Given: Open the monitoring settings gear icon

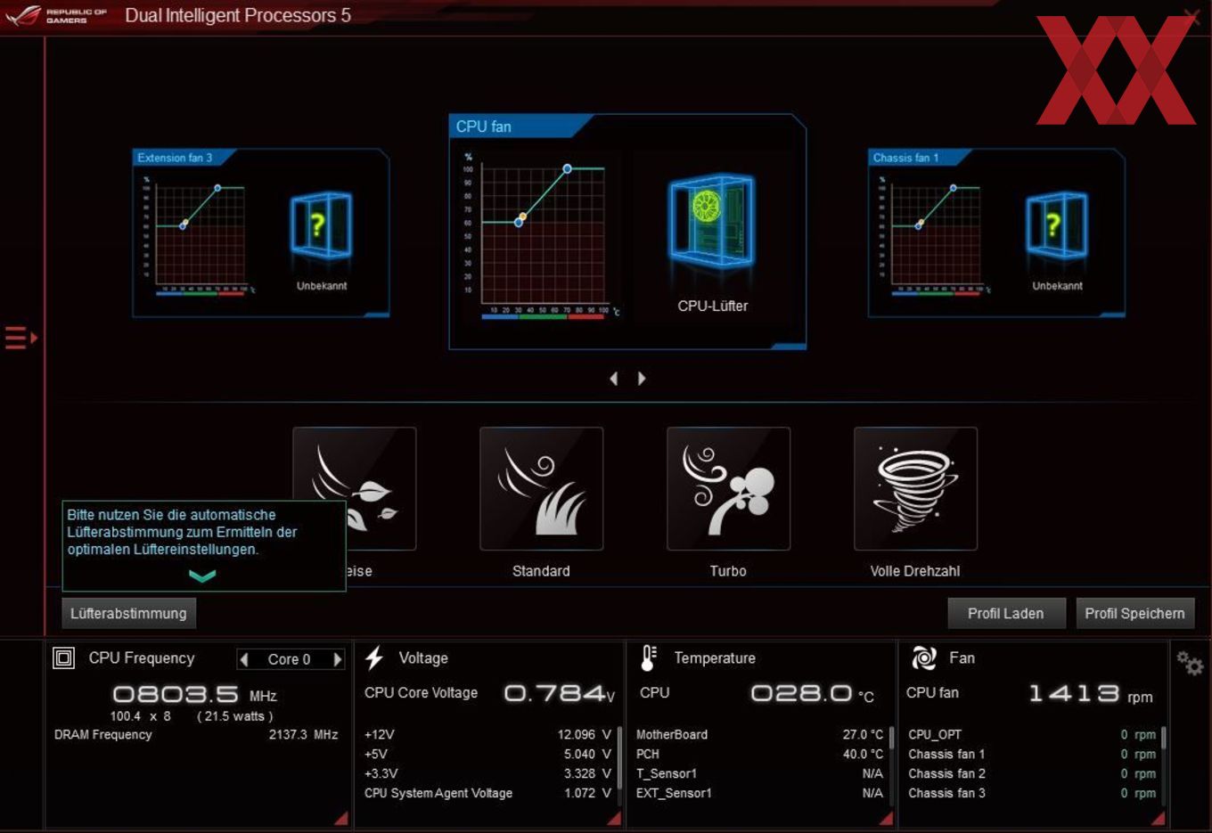Looking at the screenshot, I should coord(1190,663).
